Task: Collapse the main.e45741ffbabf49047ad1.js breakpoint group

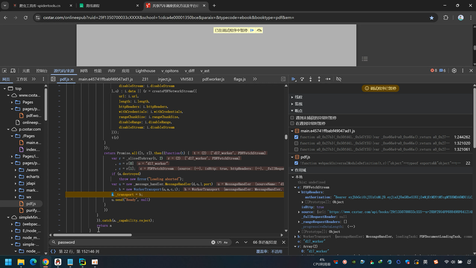Action: [292, 131]
